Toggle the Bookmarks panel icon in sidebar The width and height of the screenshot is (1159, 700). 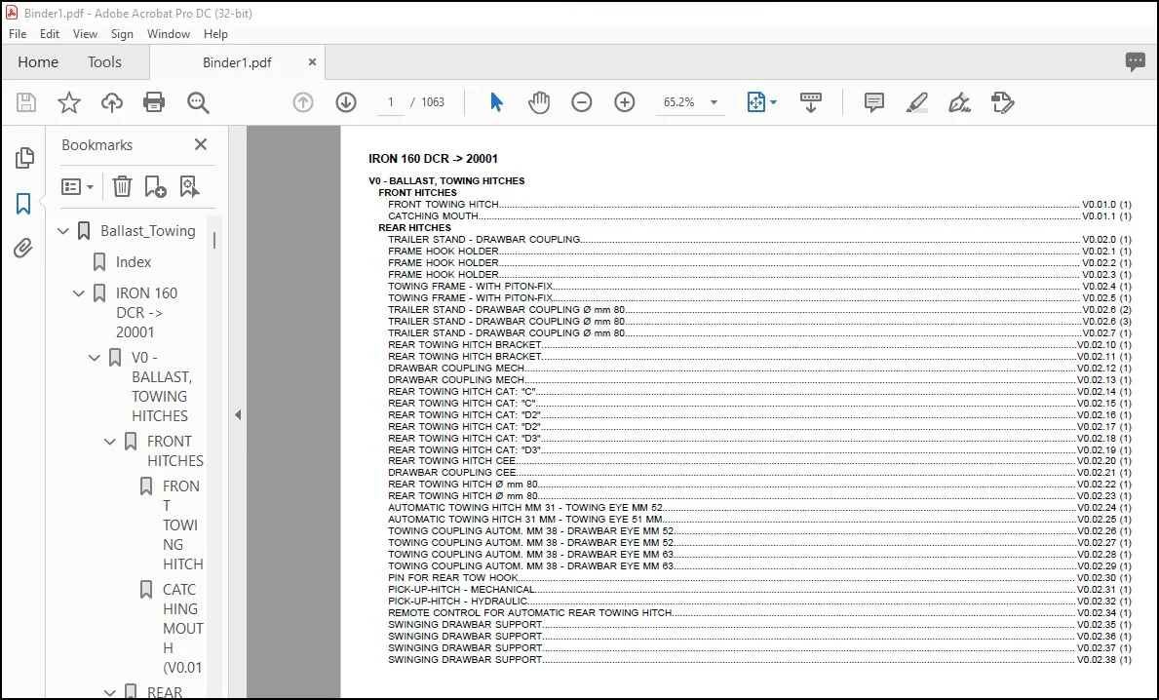coord(23,204)
